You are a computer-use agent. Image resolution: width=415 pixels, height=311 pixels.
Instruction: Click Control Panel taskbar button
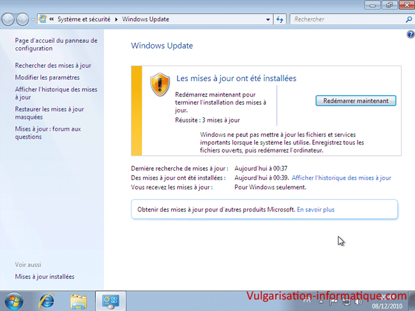[x=110, y=301]
